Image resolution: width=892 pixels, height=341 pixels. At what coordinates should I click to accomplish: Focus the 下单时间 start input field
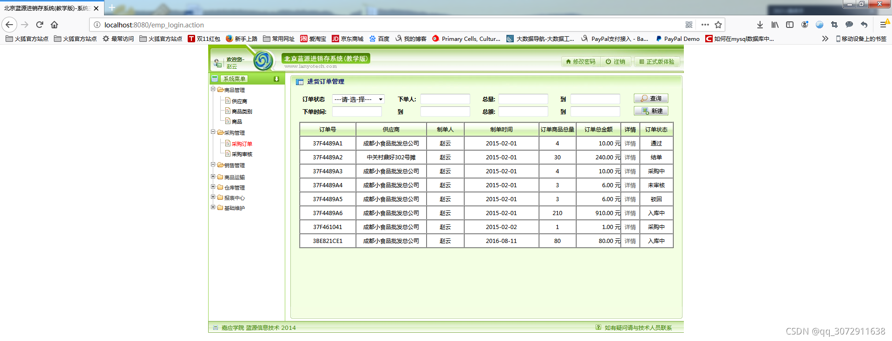(357, 111)
